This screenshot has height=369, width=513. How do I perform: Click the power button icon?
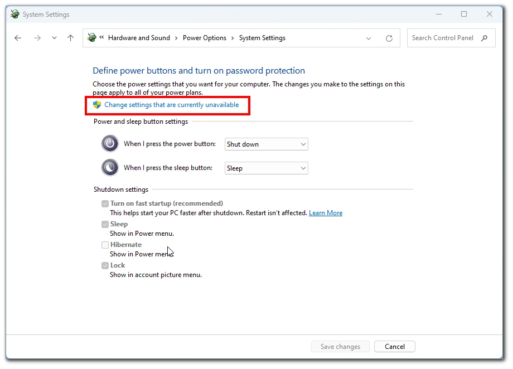click(110, 144)
